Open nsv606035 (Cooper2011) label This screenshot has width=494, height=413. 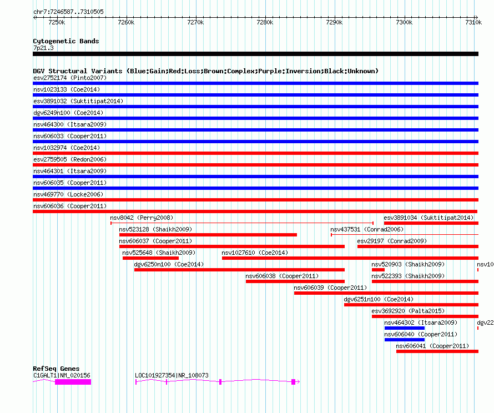pyautogui.click(x=70, y=183)
